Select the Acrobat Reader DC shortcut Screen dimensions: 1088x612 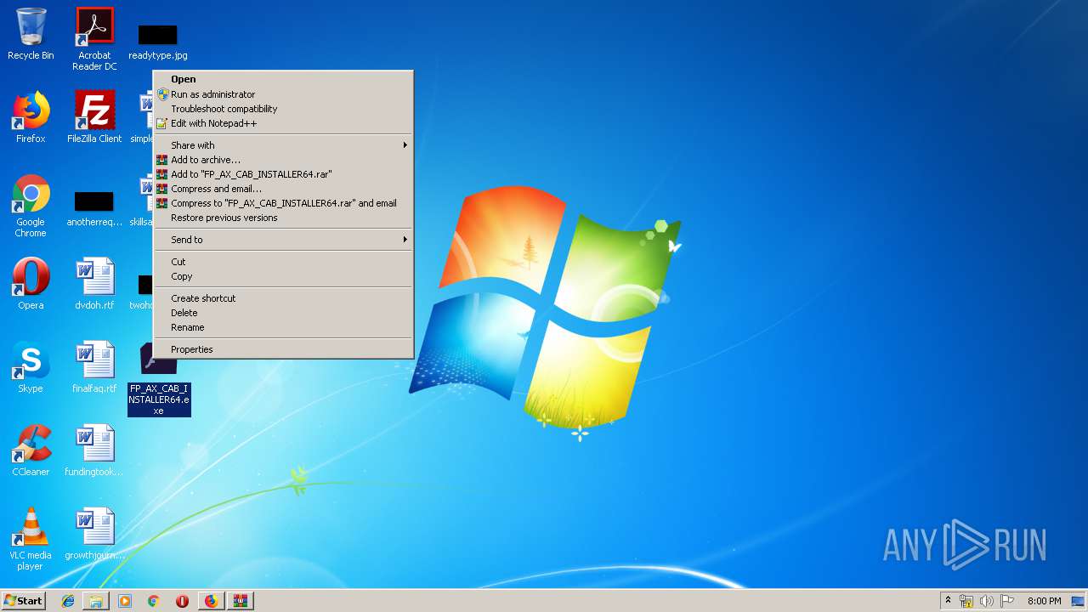pyautogui.click(x=94, y=39)
